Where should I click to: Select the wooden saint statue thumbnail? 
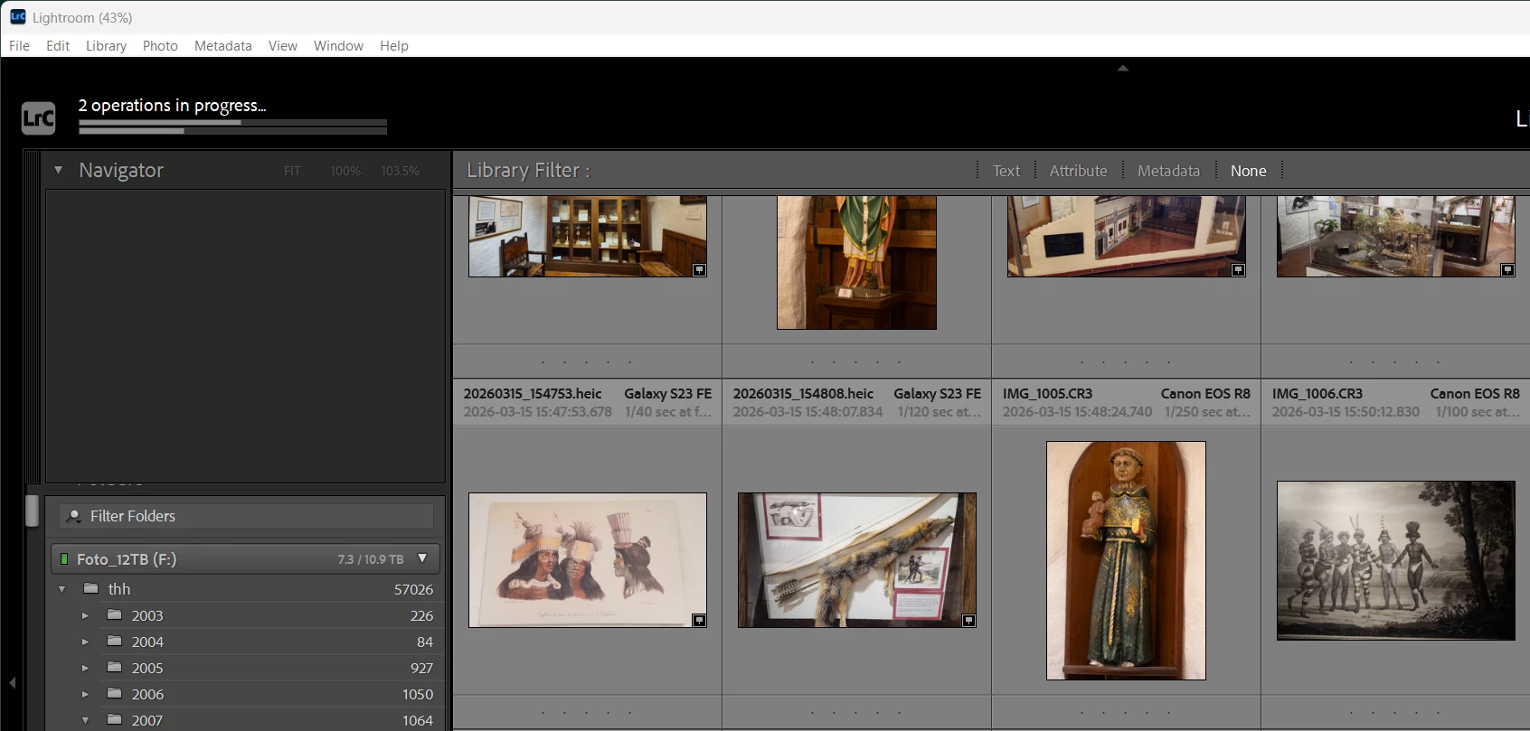point(1126,560)
